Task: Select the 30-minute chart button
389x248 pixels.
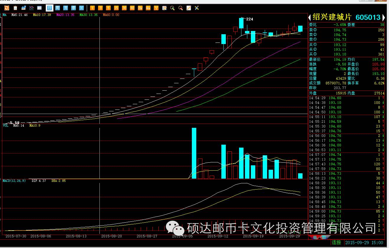Action: (124, 8)
